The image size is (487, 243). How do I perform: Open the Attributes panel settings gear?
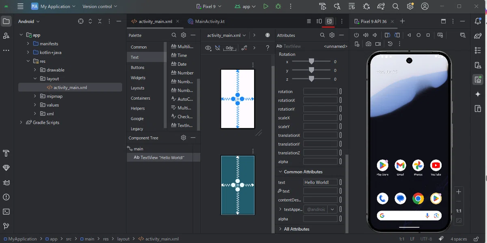pos(332,35)
